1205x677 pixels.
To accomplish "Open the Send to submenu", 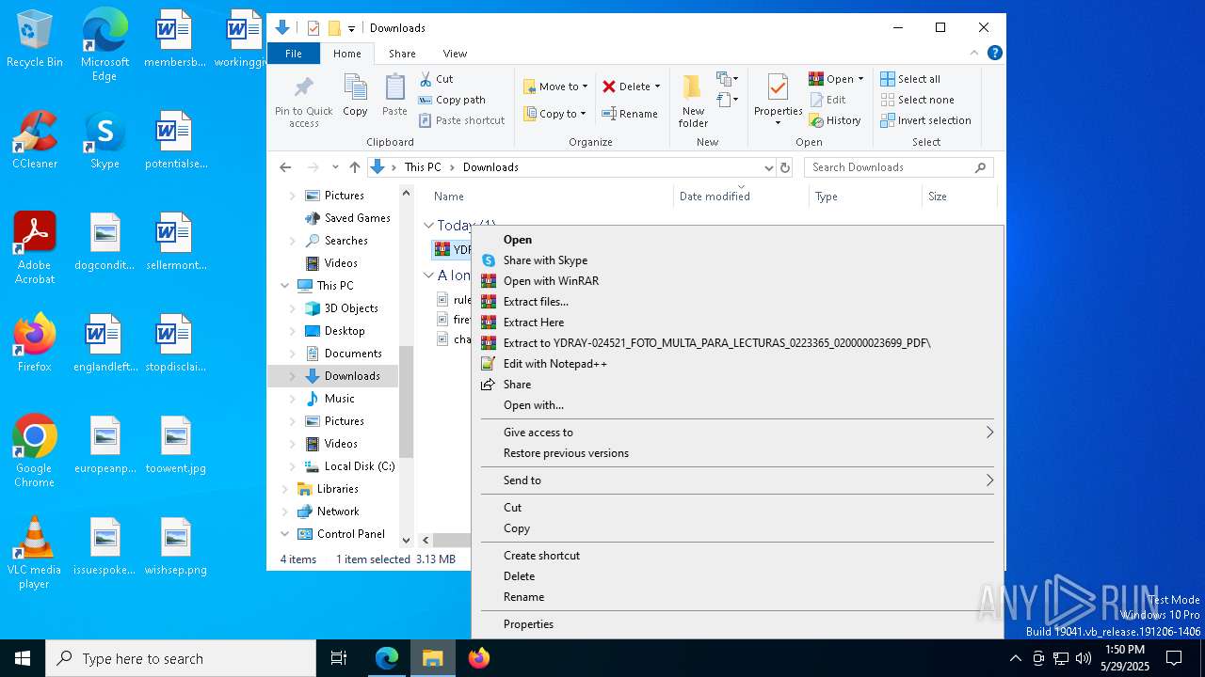I will (737, 480).
